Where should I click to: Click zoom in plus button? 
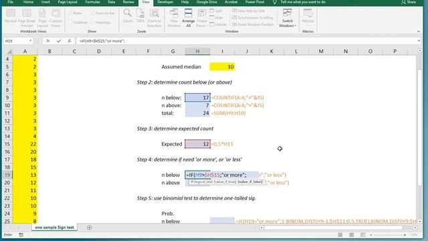pos(405,235)
